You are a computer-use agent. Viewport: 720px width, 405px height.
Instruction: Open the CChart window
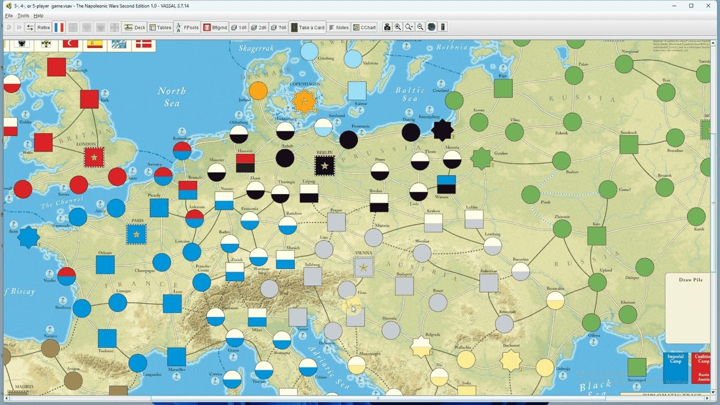(364, 27)
